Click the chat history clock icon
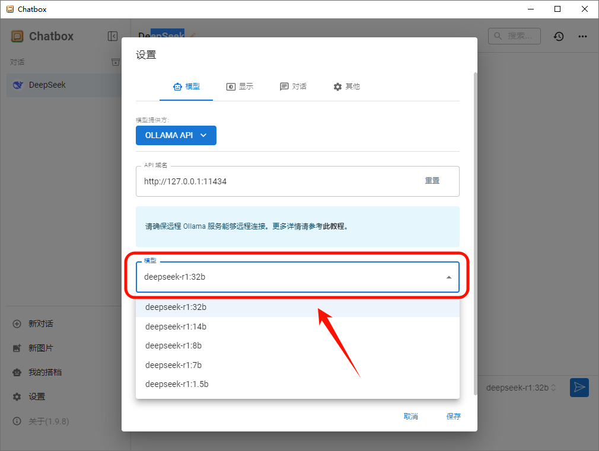Screen dimensions: 599x451 [x=559, y=36]
